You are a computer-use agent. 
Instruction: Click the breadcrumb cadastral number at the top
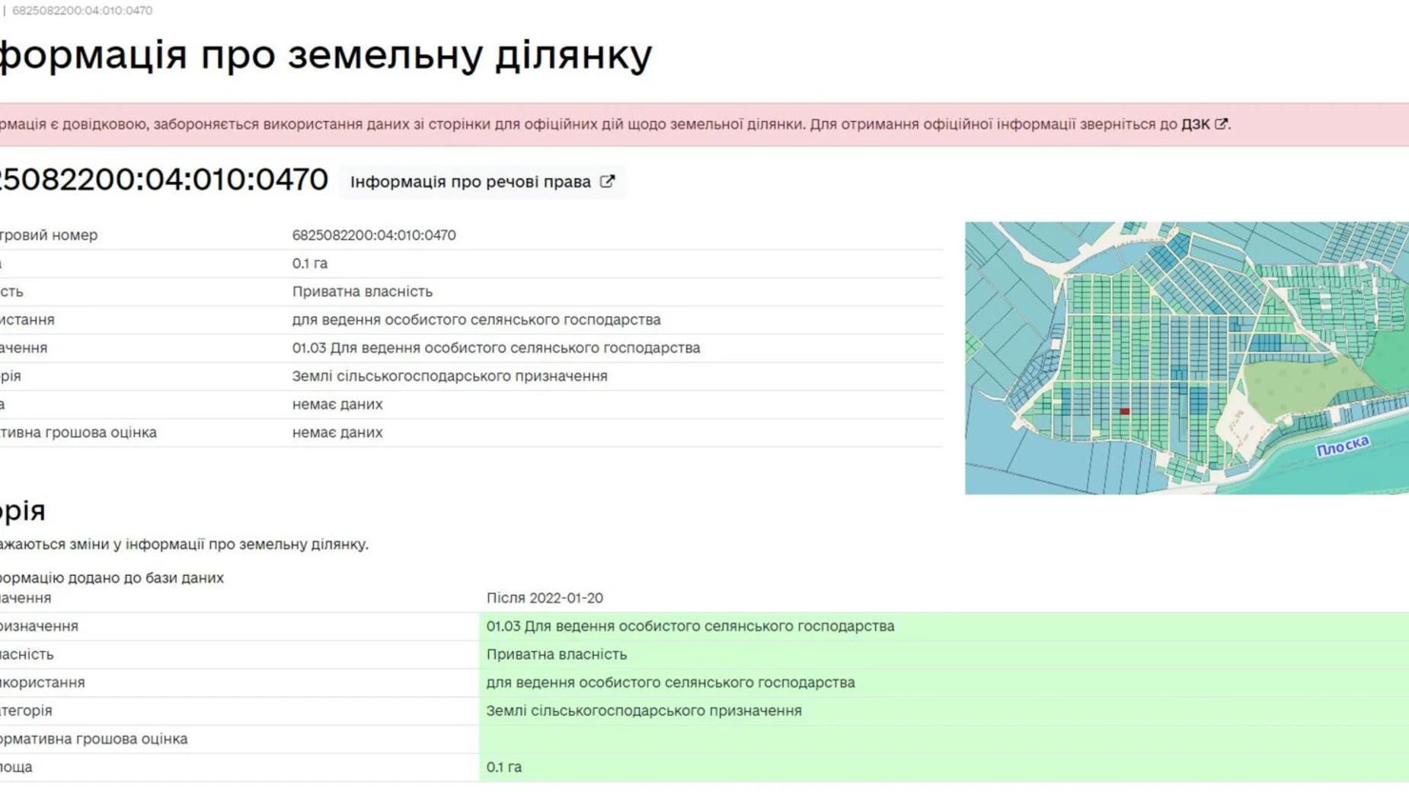(x=82, y=11)
